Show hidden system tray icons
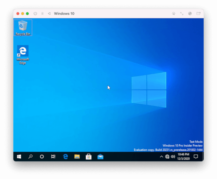 pyautogui.click(x=161, y=157)
